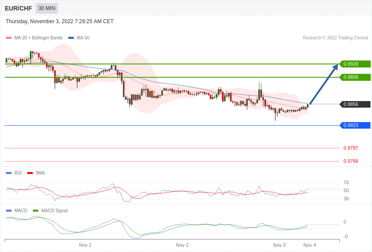Viewport: 372px width, 252px height.
Task: Click the 9MA legend label
Action: click(x=40, y=173)
